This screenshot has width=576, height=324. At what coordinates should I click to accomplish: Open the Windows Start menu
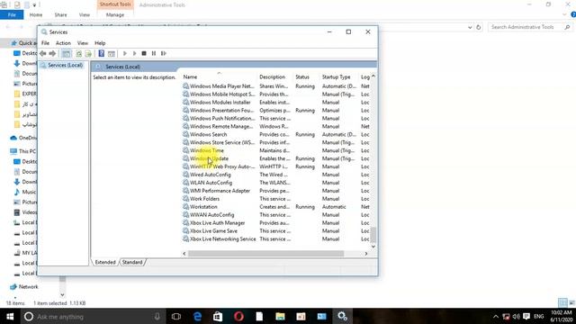[x=10, y=316]
